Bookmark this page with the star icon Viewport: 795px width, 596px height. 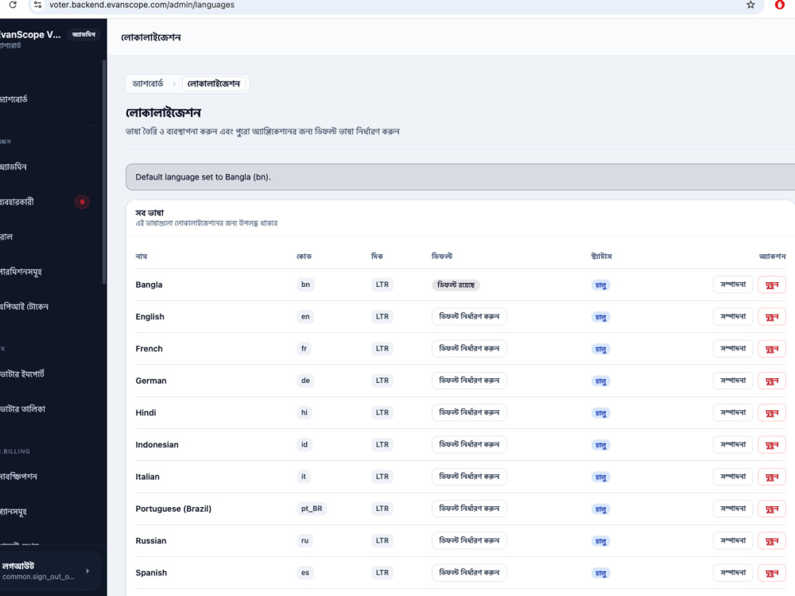750,5
